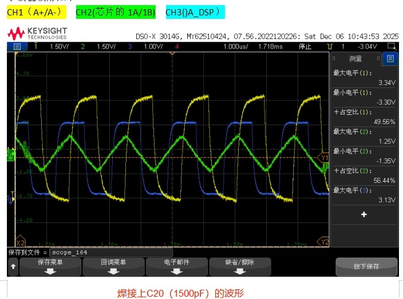The width and height of the screenshot is (403, 299).
Task: Select 最大电平(2) measurement 1.25V
Action: click(364, 136)
